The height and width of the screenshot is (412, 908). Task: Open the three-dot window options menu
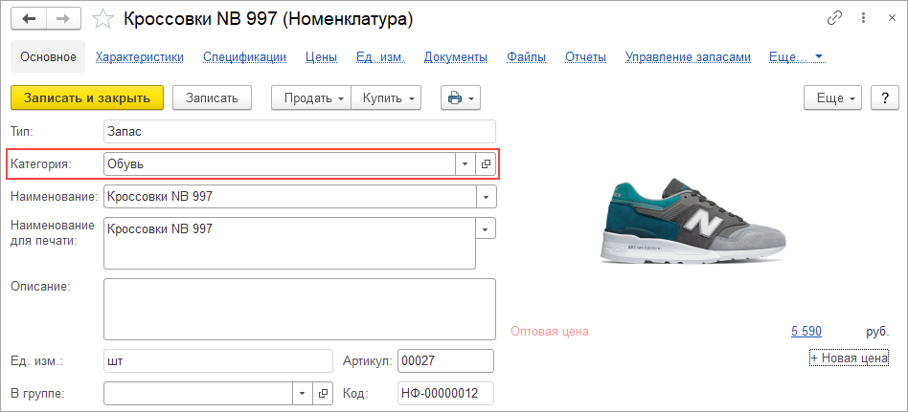(x=864, y=18)
